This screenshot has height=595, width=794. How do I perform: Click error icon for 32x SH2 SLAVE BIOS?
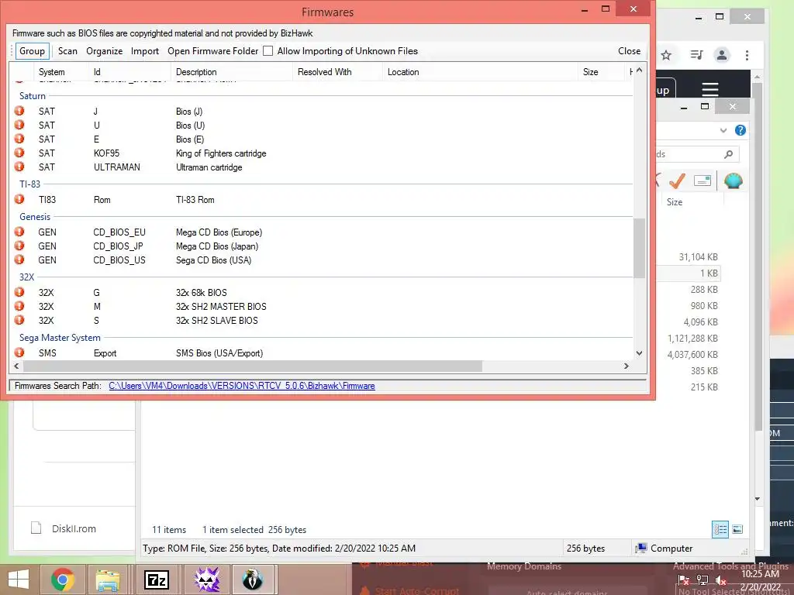pyautogui.click(x=19, y=320)
